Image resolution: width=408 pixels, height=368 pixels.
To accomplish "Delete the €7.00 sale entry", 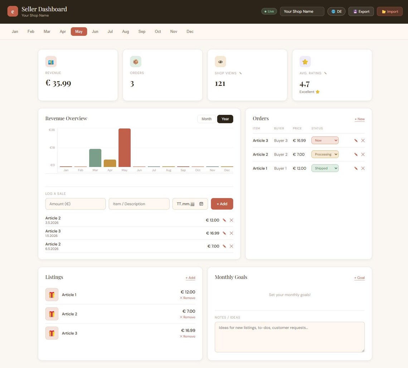I will [231, 246].
